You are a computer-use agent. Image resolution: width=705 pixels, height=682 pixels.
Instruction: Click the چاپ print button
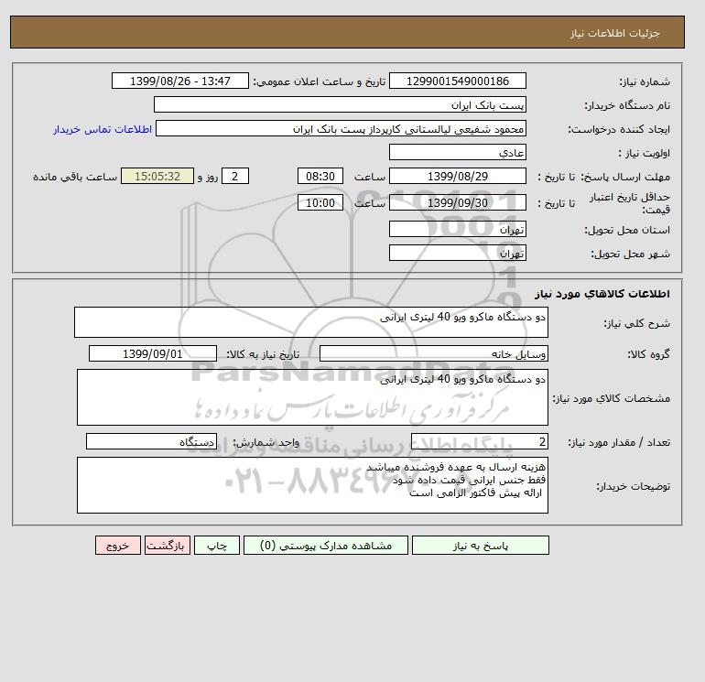[x=217, y=546]
